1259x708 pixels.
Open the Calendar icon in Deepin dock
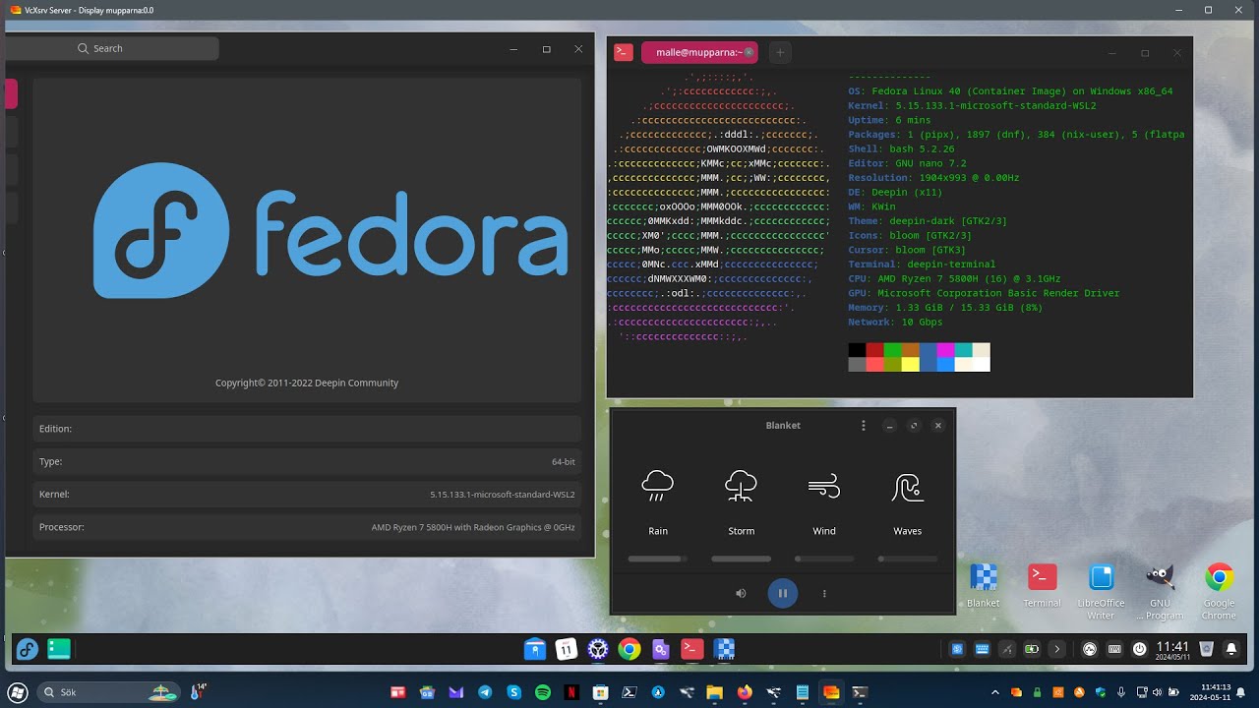click(x=567, y=649)
